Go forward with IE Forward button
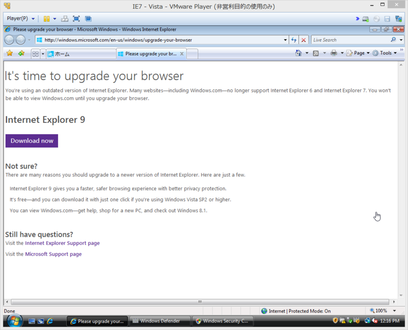Viewport: 408px width, 330px height. (20, 40)
